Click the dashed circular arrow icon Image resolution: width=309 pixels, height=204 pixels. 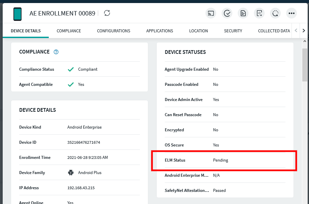275,13
